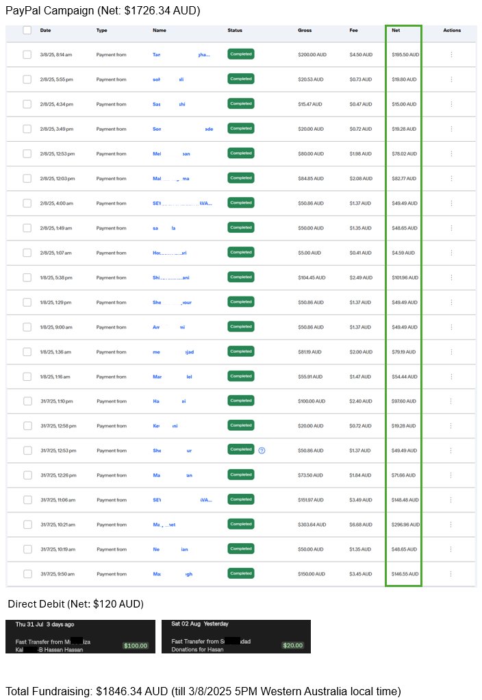The image size is (482, 700).
Task: Open payer name link on $303.64 AUD payment
Action: (164, 525)
